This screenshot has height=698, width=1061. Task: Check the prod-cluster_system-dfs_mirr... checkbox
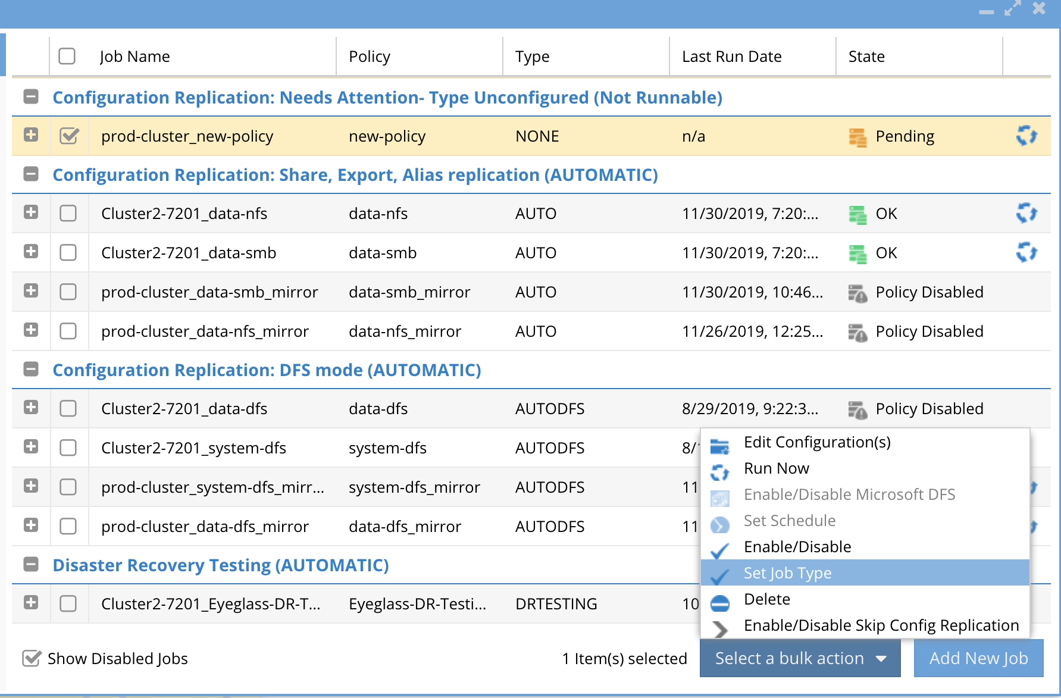tap(68, 487)
